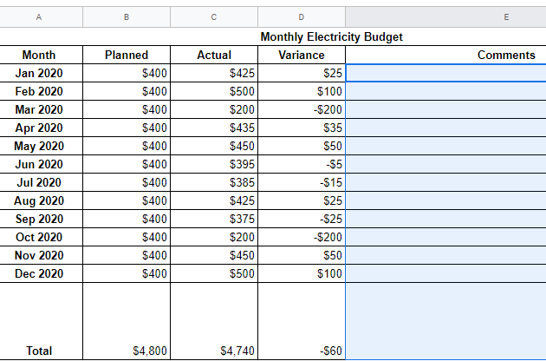Click the total actual value $4,740
This screenshot has height=361, width=546.
(214, 351)
